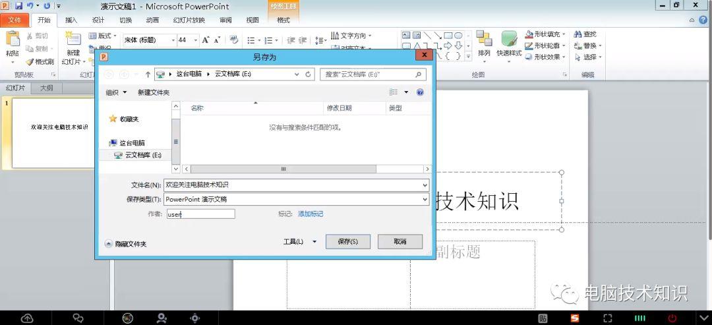The image size is (712, 325).
Task: Click Hide Folders (隐藏文件夹)
Action: 126,244
